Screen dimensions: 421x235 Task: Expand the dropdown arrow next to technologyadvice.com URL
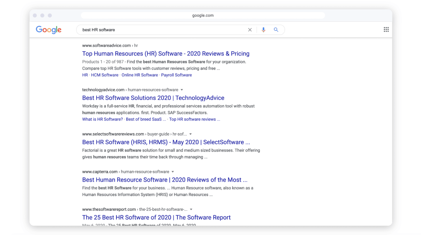(182, 90)
